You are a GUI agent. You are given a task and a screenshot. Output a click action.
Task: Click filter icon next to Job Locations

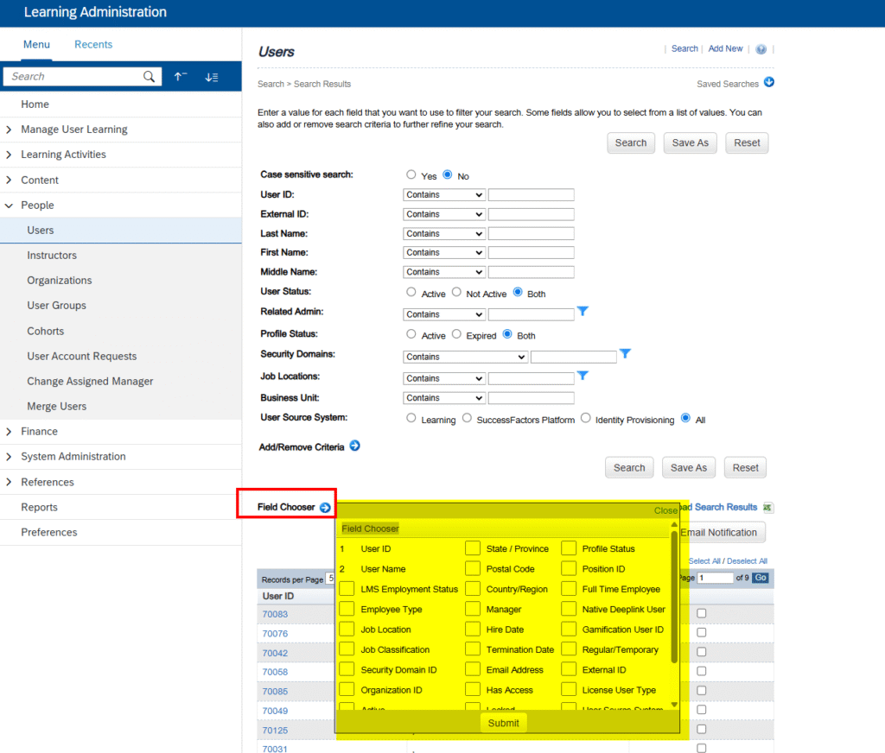583,376
